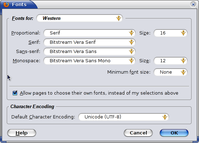Click the Help button
199x143 pixels.
click(x=22, y=133)
